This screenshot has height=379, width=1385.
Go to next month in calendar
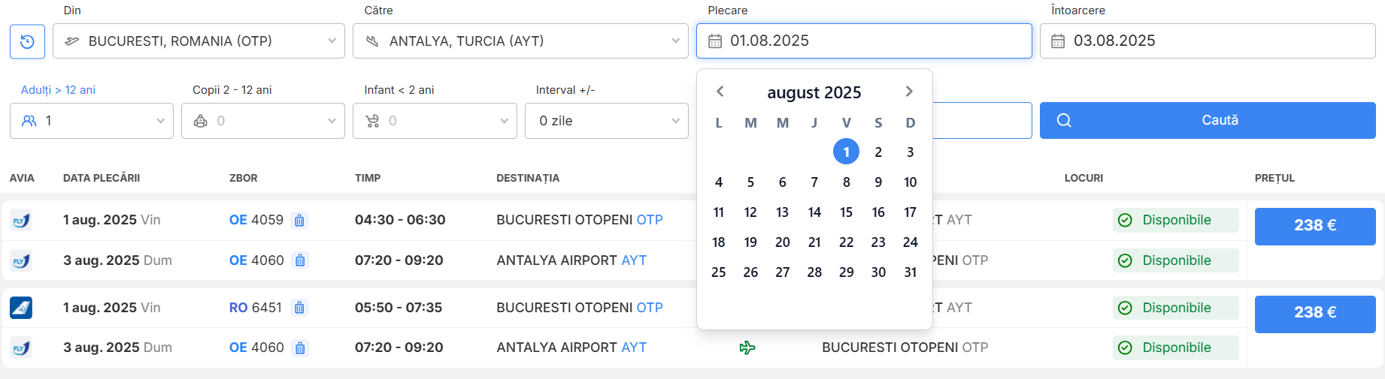pos(909,92)
